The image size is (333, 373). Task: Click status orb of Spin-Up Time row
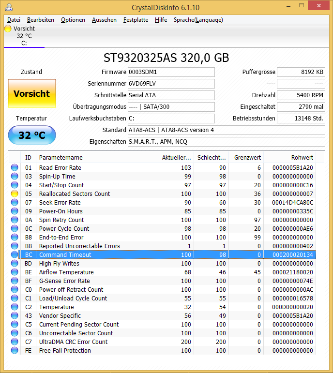coord(15,176)
